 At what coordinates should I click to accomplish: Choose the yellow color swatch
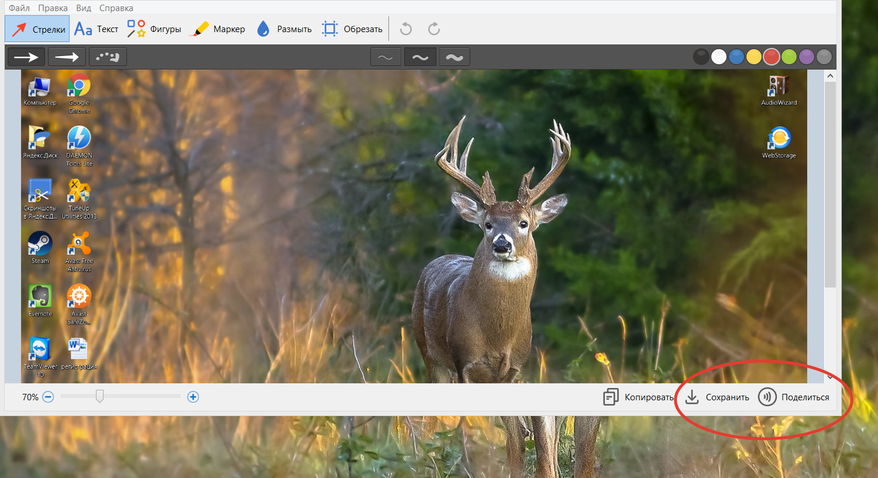pyautogui.click(x=754, y=57)
